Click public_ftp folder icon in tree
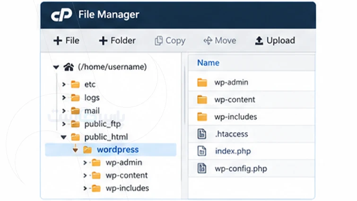The height and width of the screenshot is (201, 357). coord(75,124)
